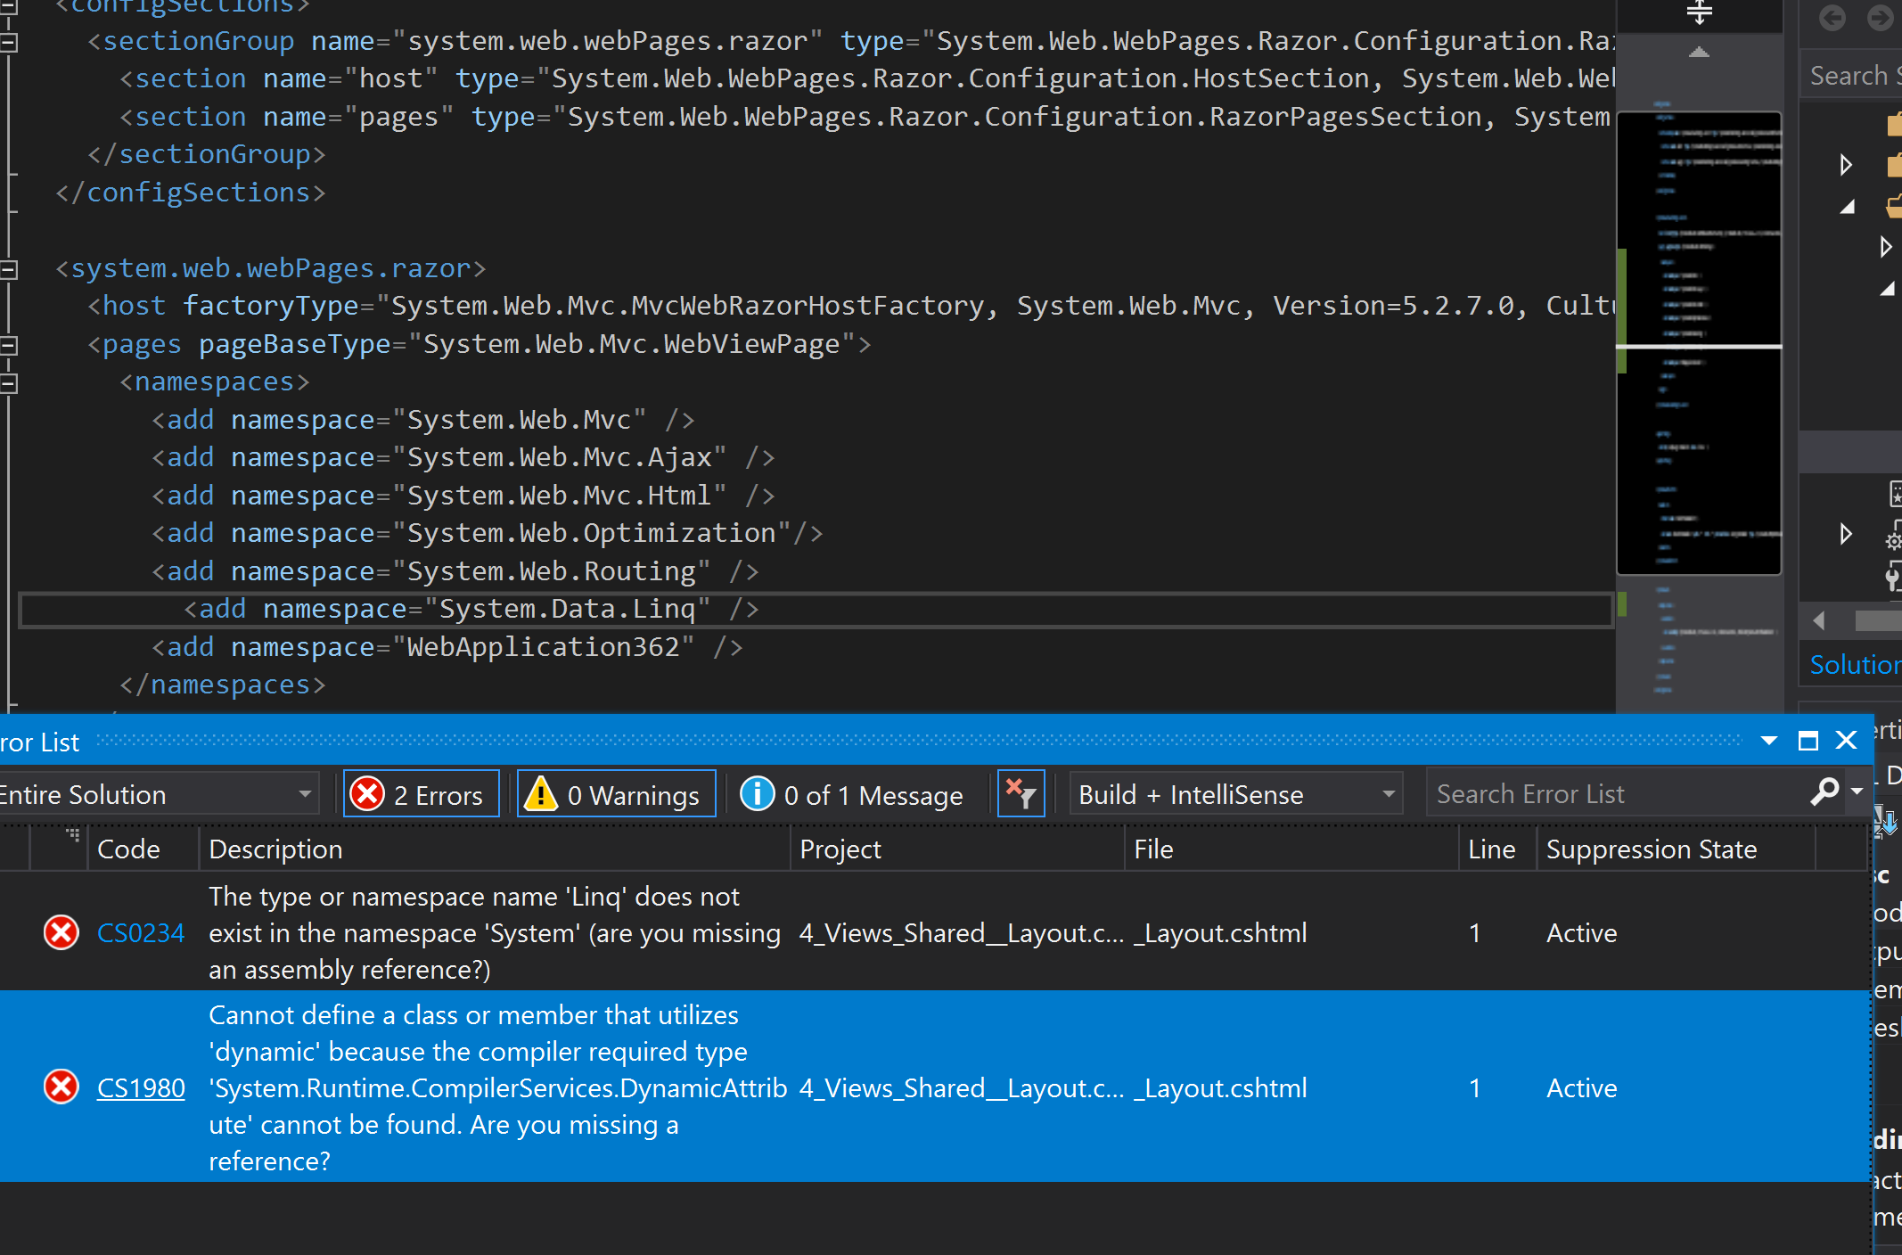Toggle the 0 Warnings filter button
The width and height of the screenshot is (1902, 1255).
(x=617, y=794)
